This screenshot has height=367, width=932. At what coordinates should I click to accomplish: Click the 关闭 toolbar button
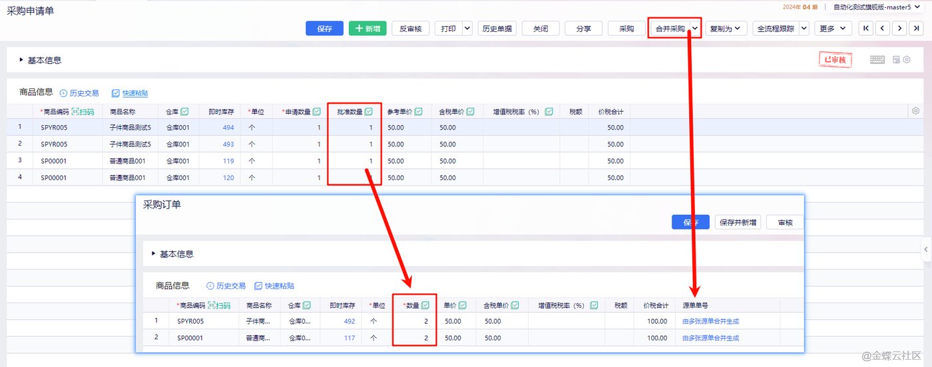541,29
